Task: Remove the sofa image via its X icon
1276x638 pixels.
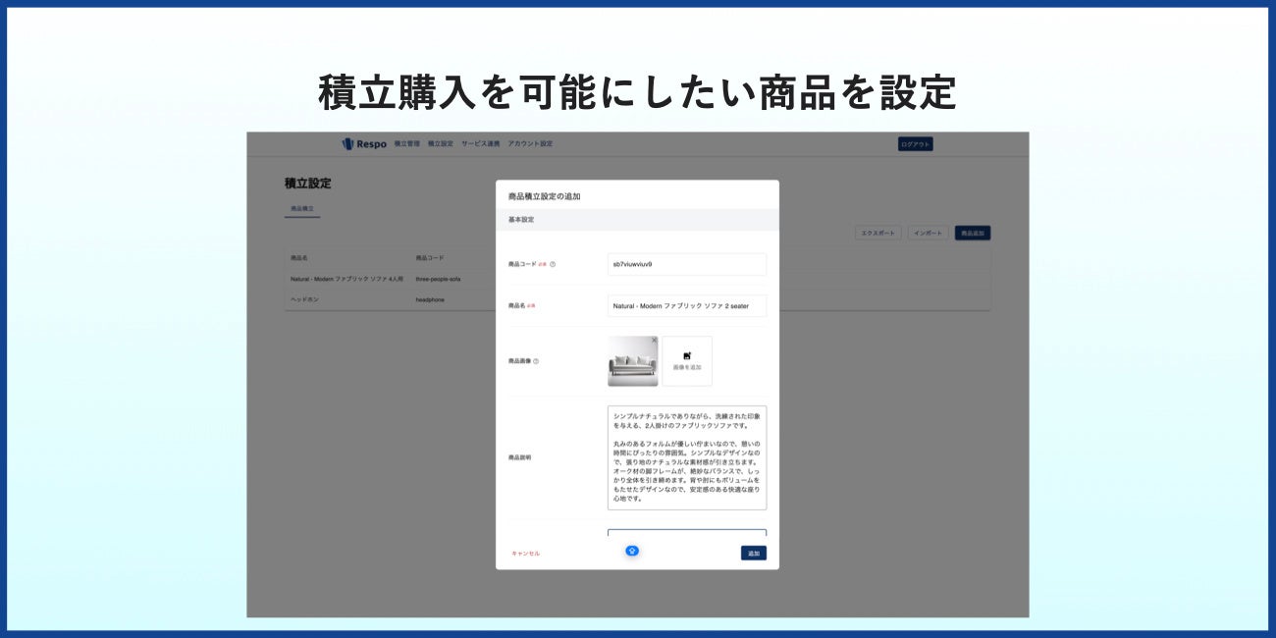Action: coord(654,341)
